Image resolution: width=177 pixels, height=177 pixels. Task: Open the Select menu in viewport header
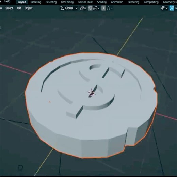coord(9,8)
